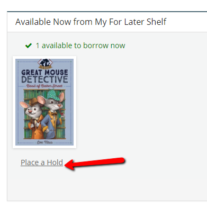This screenshot has height=208, width=207.
Task: Click the word 'Hold' in the link
Action: click(55, 162)
